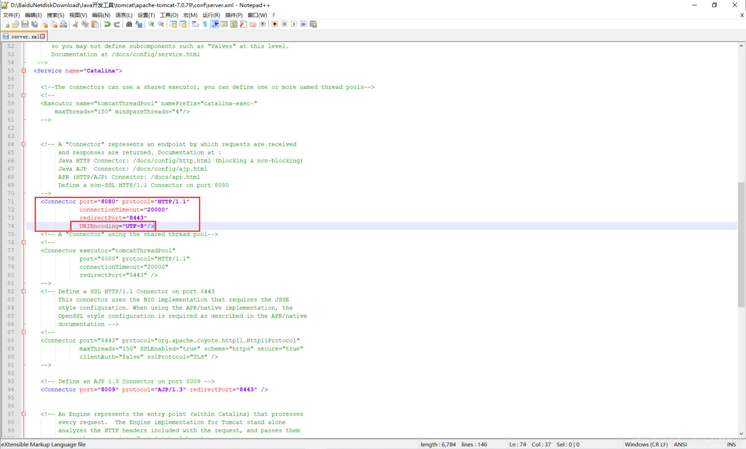Collapse comment fold at line 76
This screenshot has height=449, width=746.
tap(24, 242)
